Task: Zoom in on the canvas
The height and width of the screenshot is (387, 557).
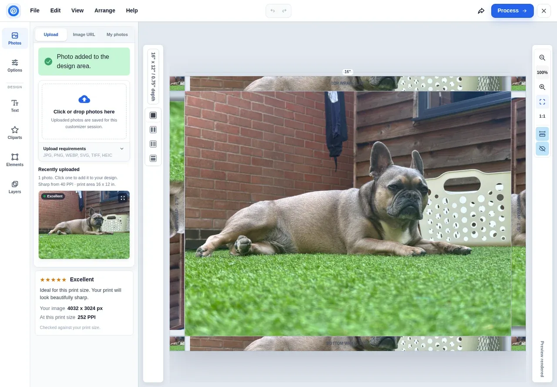Action: tap(542, 87)
